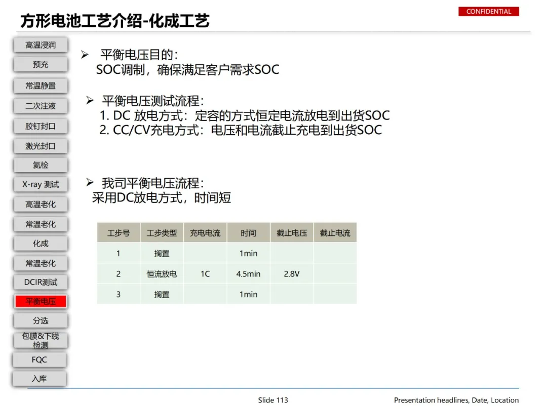Select the FQC button
Screen dimensions: 547x410
(x=39, y=360)
